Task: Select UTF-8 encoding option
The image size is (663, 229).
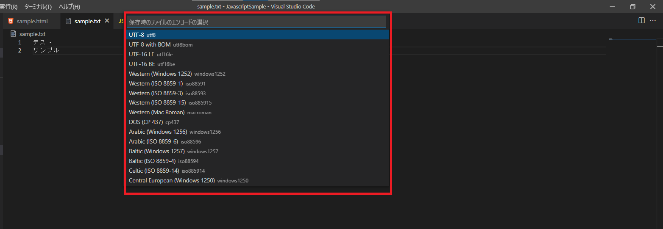Action: pyautogui.click(x=257, y=35)
